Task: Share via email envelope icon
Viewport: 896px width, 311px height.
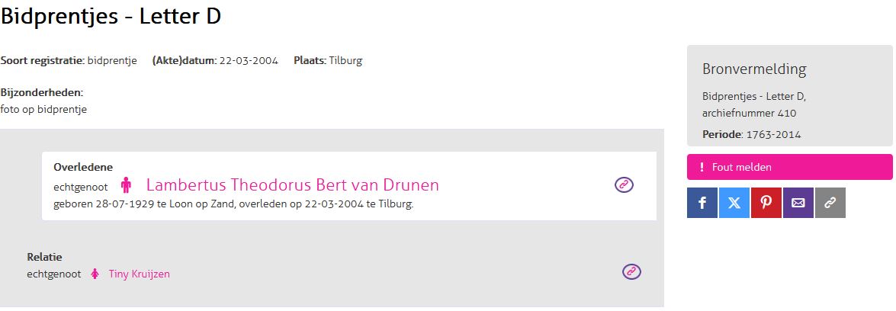Action: pos(798,203)
